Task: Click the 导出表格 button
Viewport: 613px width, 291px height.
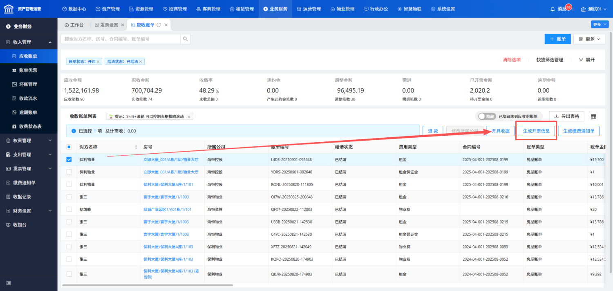Action: click(x=566, y=116)
